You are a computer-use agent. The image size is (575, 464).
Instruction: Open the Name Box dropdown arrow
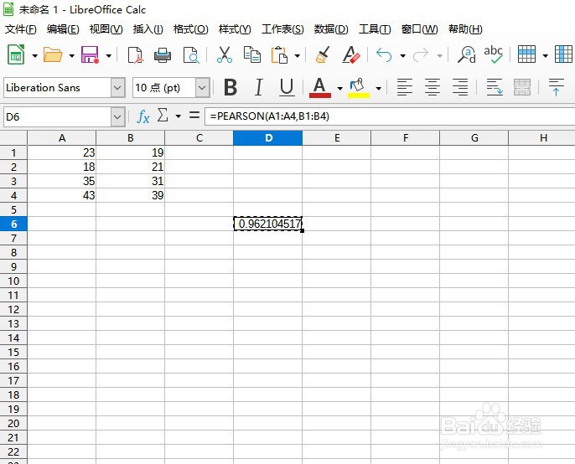point(117,117)
